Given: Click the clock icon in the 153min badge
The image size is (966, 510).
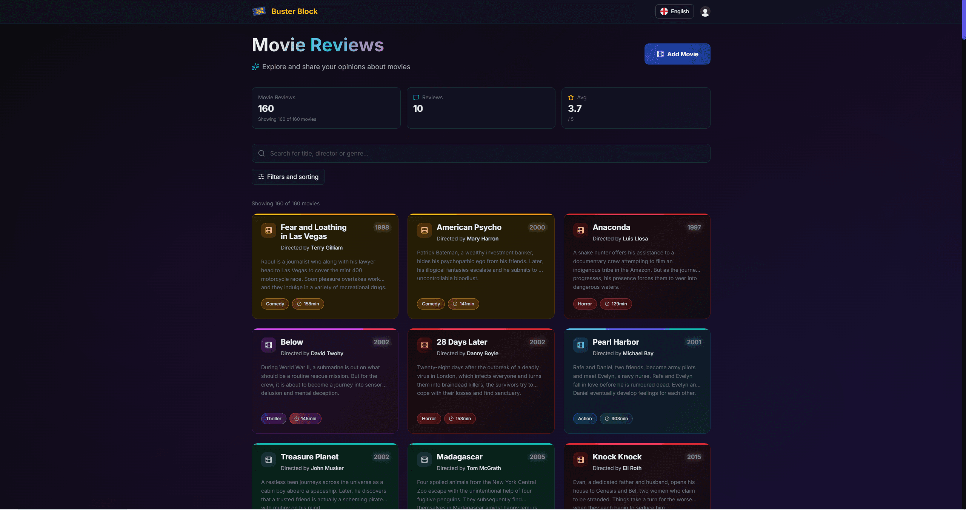Looking at the screenshot, I should point(451,419).
